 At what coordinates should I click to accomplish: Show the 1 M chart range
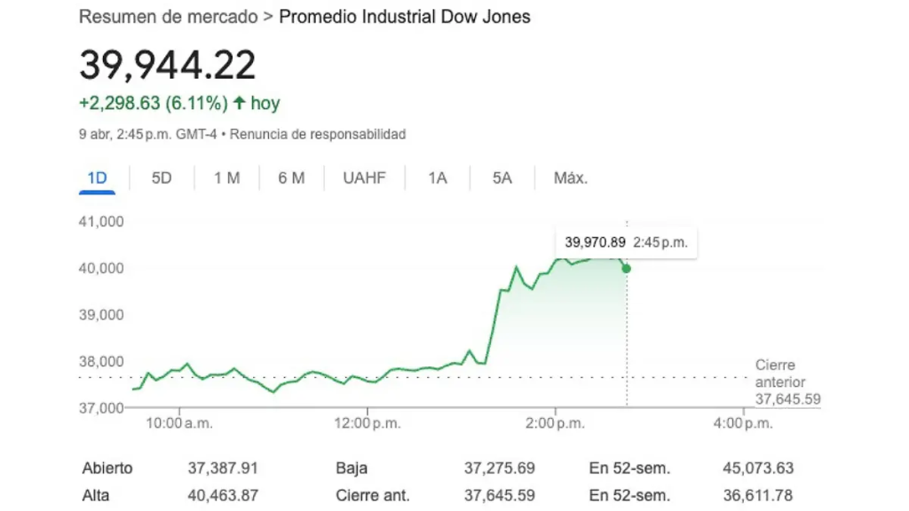click(x=226, y=178)
